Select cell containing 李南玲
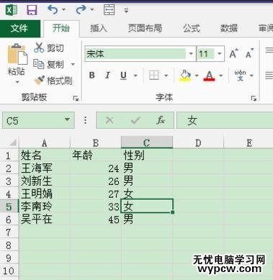The image size is (273, 280). pyautogui.click(x=45, y=207)
